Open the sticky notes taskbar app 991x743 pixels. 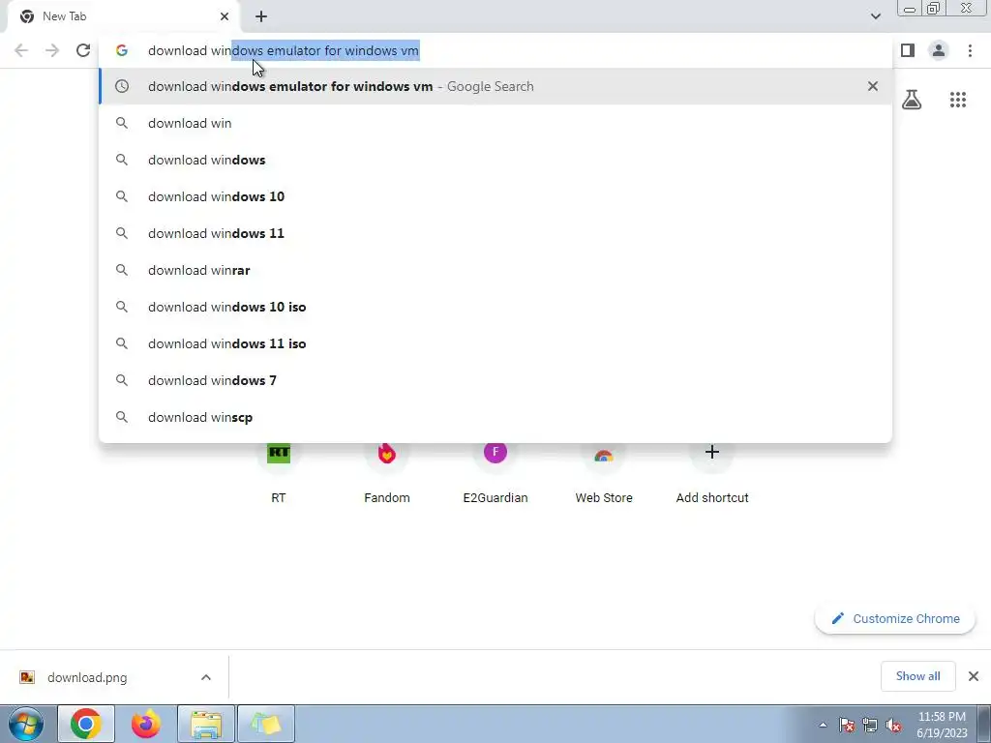(266, 724)
